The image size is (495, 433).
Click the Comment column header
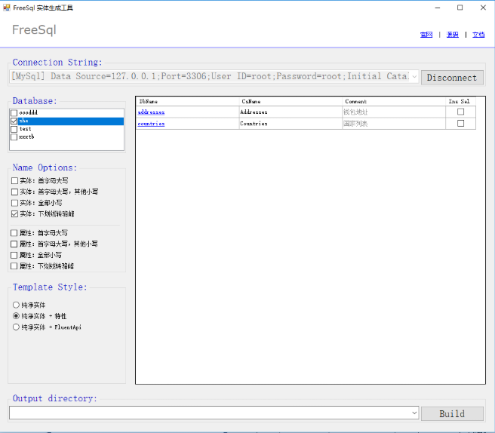[394, 101]
